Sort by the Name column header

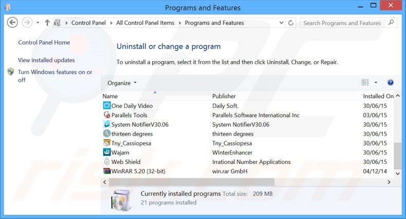[110, 96]
